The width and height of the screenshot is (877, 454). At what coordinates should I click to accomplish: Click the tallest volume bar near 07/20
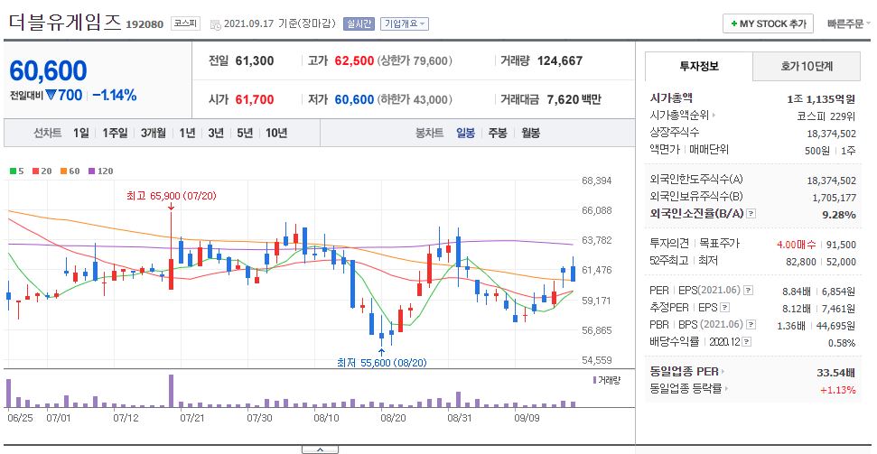(171, 391)
